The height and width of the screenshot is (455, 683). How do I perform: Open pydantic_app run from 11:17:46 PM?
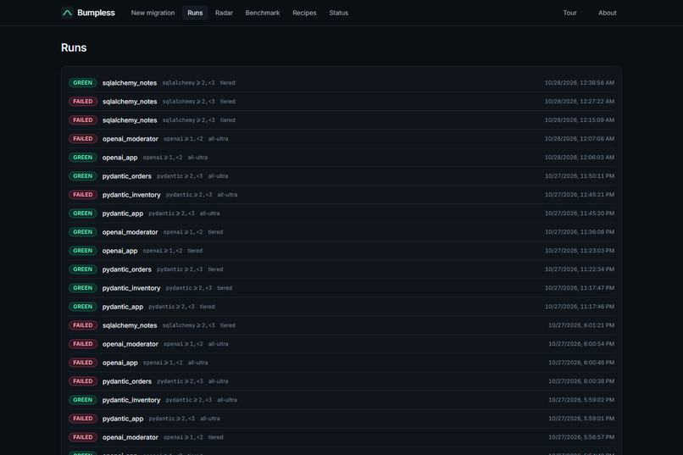click(341, 307)
